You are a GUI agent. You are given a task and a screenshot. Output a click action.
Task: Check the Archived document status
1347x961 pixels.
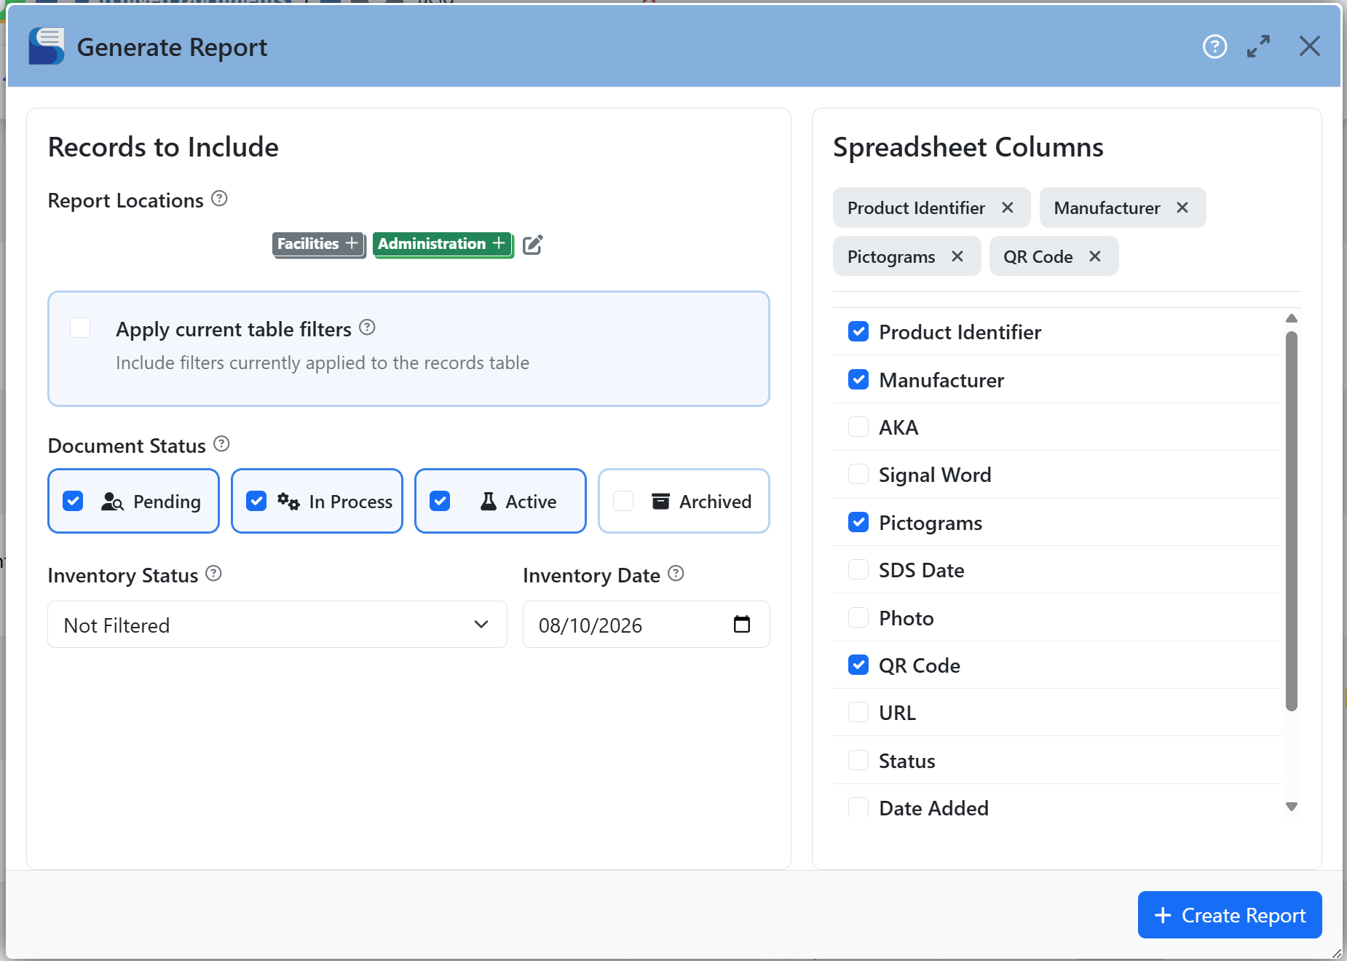coord(623,501)
